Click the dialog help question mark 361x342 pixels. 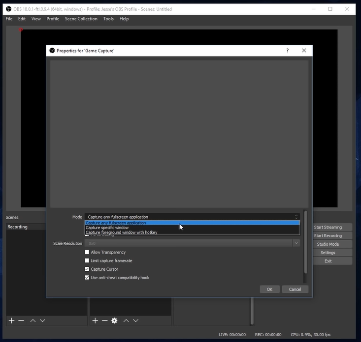[x=287, y=51]
